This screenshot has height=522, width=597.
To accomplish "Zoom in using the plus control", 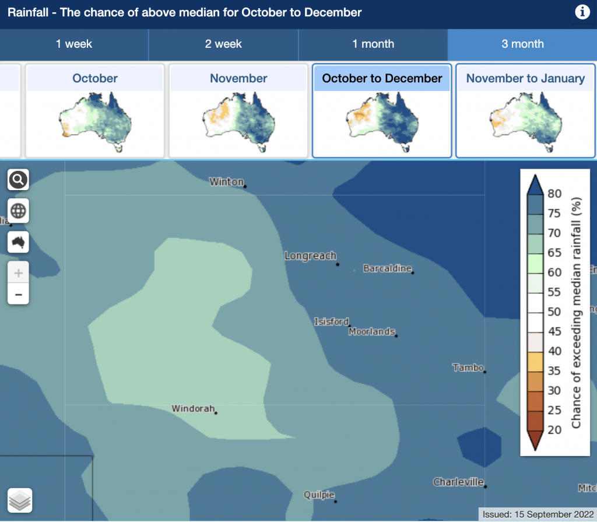I will click(x=18, y=272).
